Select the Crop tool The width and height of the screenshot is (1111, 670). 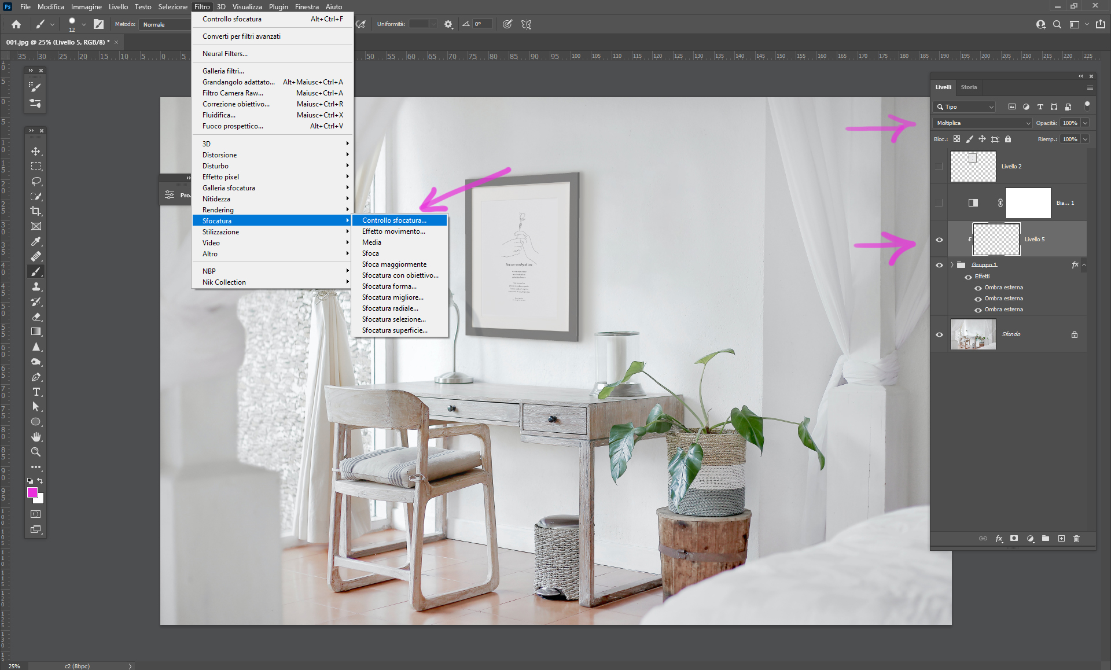36,211
